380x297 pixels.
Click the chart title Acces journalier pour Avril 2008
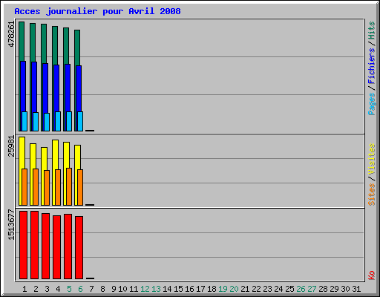point(97,11)
